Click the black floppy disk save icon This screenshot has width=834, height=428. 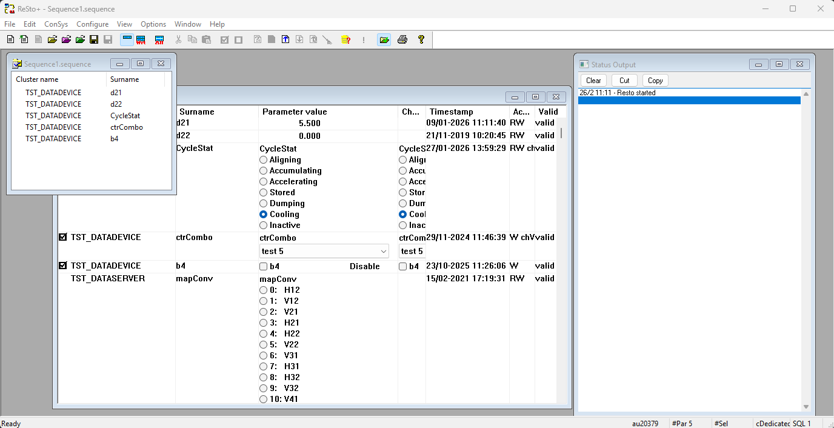pos(94,40)
